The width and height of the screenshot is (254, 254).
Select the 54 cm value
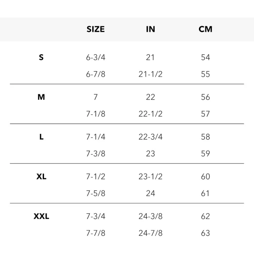click(x=205, y=57)
